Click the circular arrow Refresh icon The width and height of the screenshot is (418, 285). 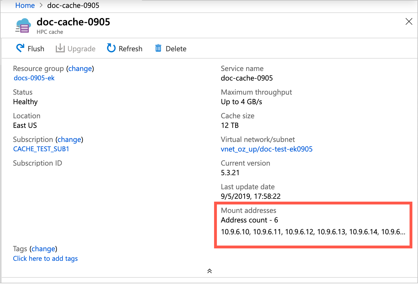tap(111, 48)
